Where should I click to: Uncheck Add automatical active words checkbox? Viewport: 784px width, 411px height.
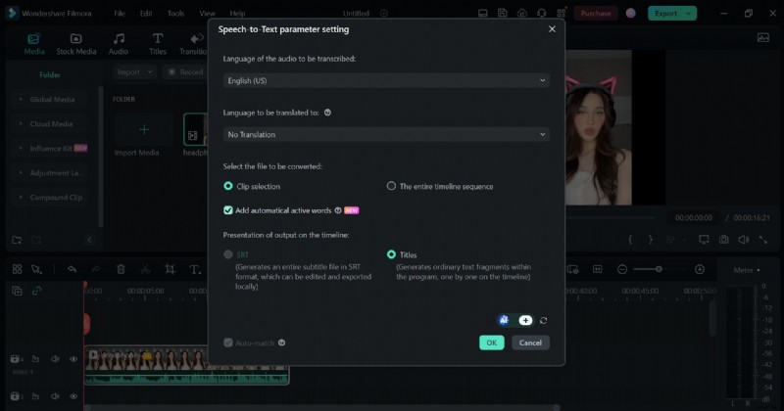point(228,210)
